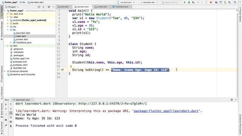The height and width of the screenshot is (136, 242).
Task: Click line 7 print(s1) in editor
Action: click(x=81, y=33)
